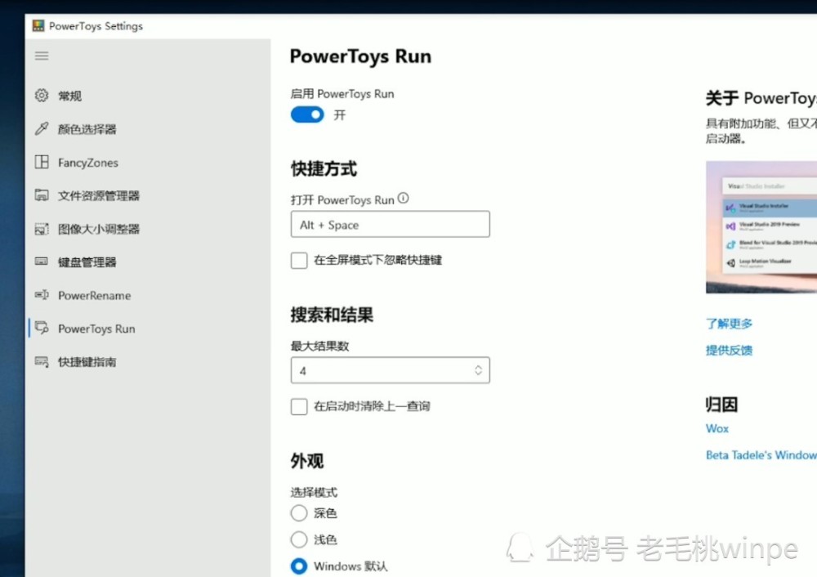The width and height of the screenshot is (817, 577).
Task: Open the 提供反馈 link
Action: tap(729, 351)
